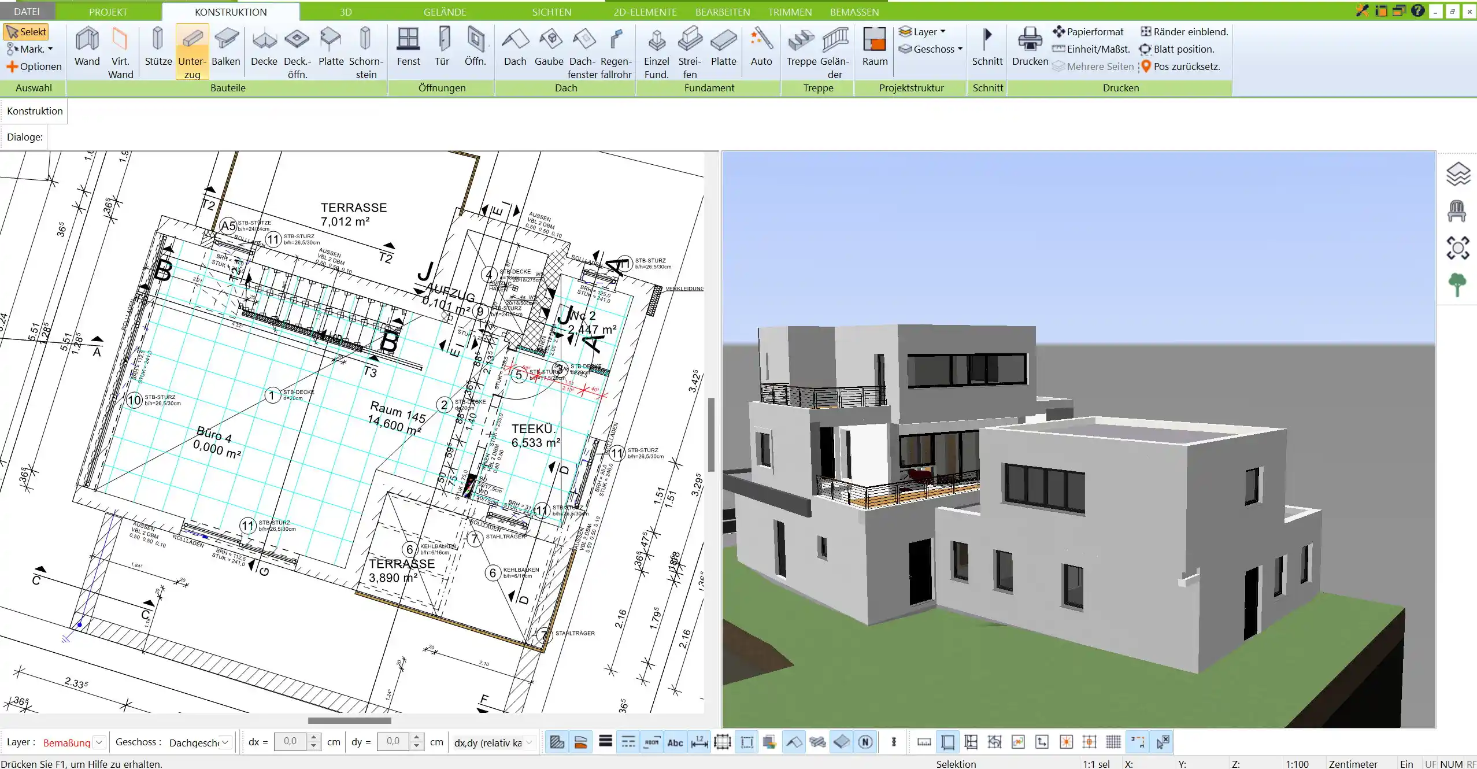Viewport: 1477px width, 769px height.
Task: Toggle roof visibility button in bottom toolbar
Action: (x=794, y=742)
